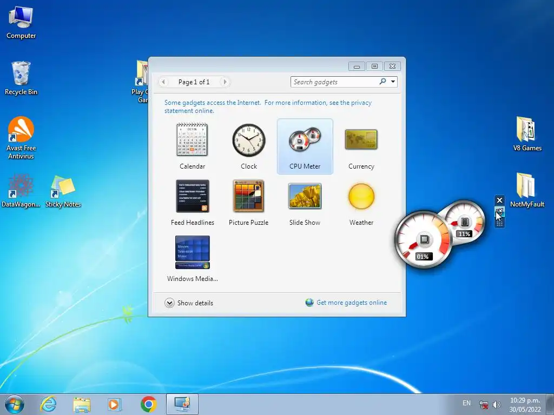Image resolution: width=554 pixels, height=415 pixels.
Task: Select the Slide Show gadget
Action: coord(305,203)
